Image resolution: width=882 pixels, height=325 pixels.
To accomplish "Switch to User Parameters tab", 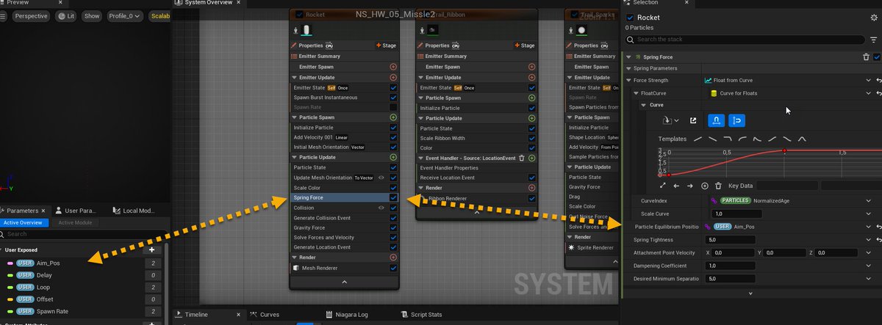I will tap(76, 211).
